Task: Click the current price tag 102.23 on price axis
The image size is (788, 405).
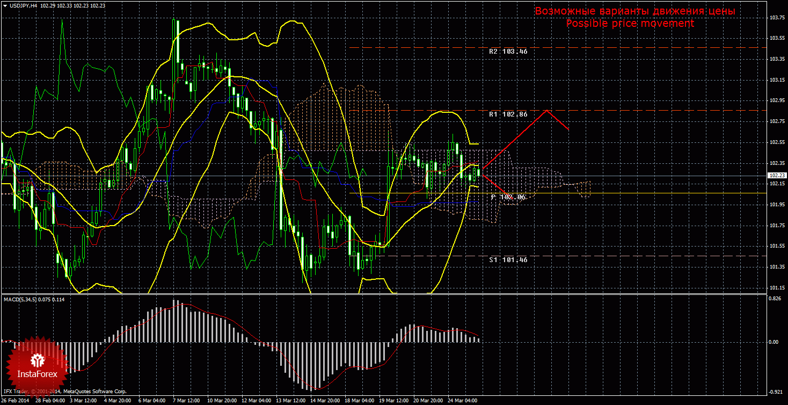Action: pyautogui.click(x=777, y=175)
